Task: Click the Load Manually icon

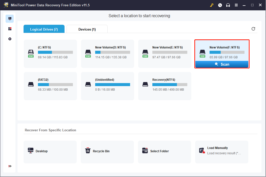Action: (x=202, y=150)
